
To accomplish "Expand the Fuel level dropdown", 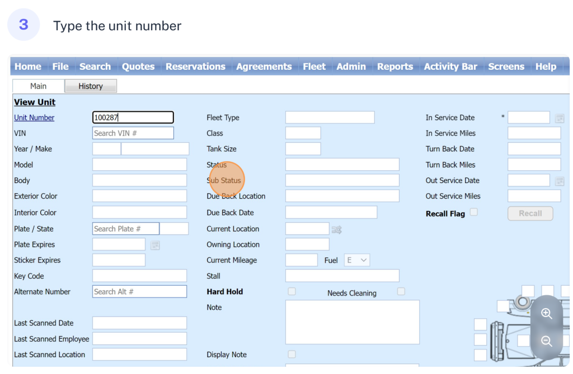I will pyautogui.click(x=357, y=260).
